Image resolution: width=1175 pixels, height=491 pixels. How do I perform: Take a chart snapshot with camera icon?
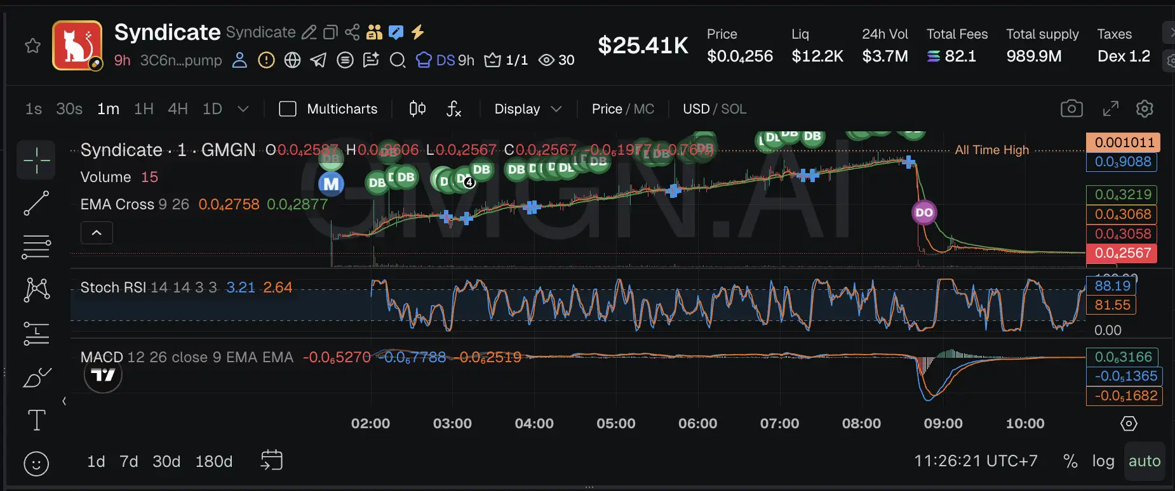pos(1071,108)
